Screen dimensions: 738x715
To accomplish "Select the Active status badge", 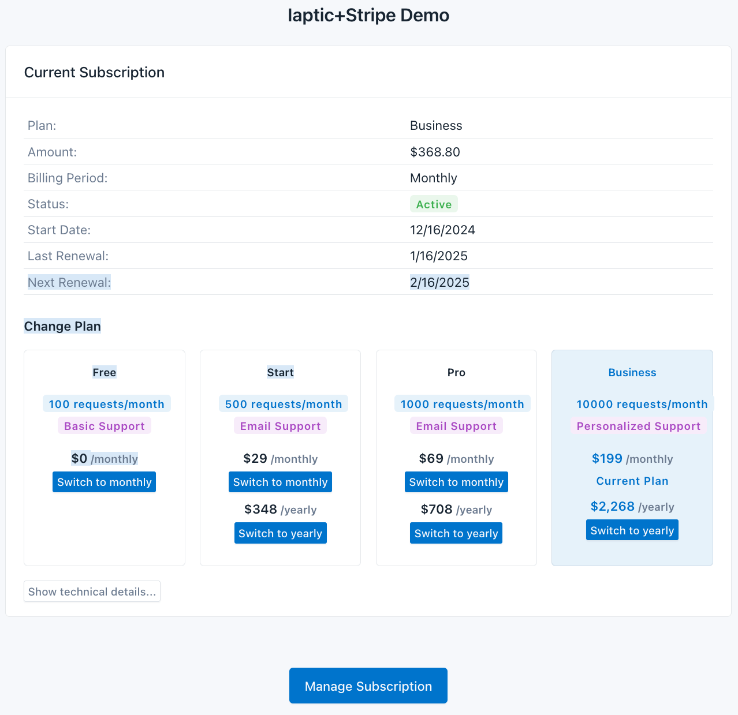I will point(434,204).
